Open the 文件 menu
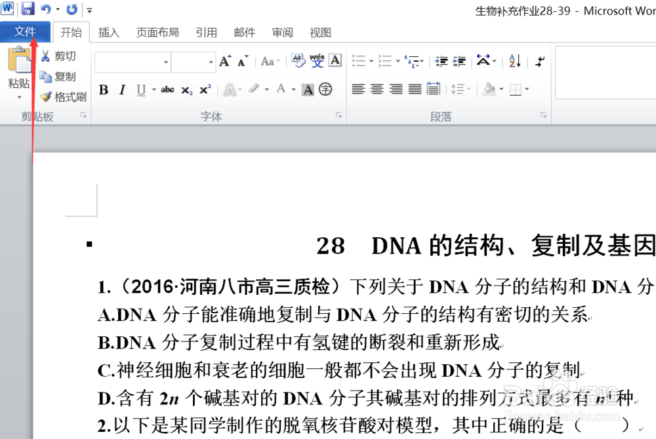 click(26, 31)
